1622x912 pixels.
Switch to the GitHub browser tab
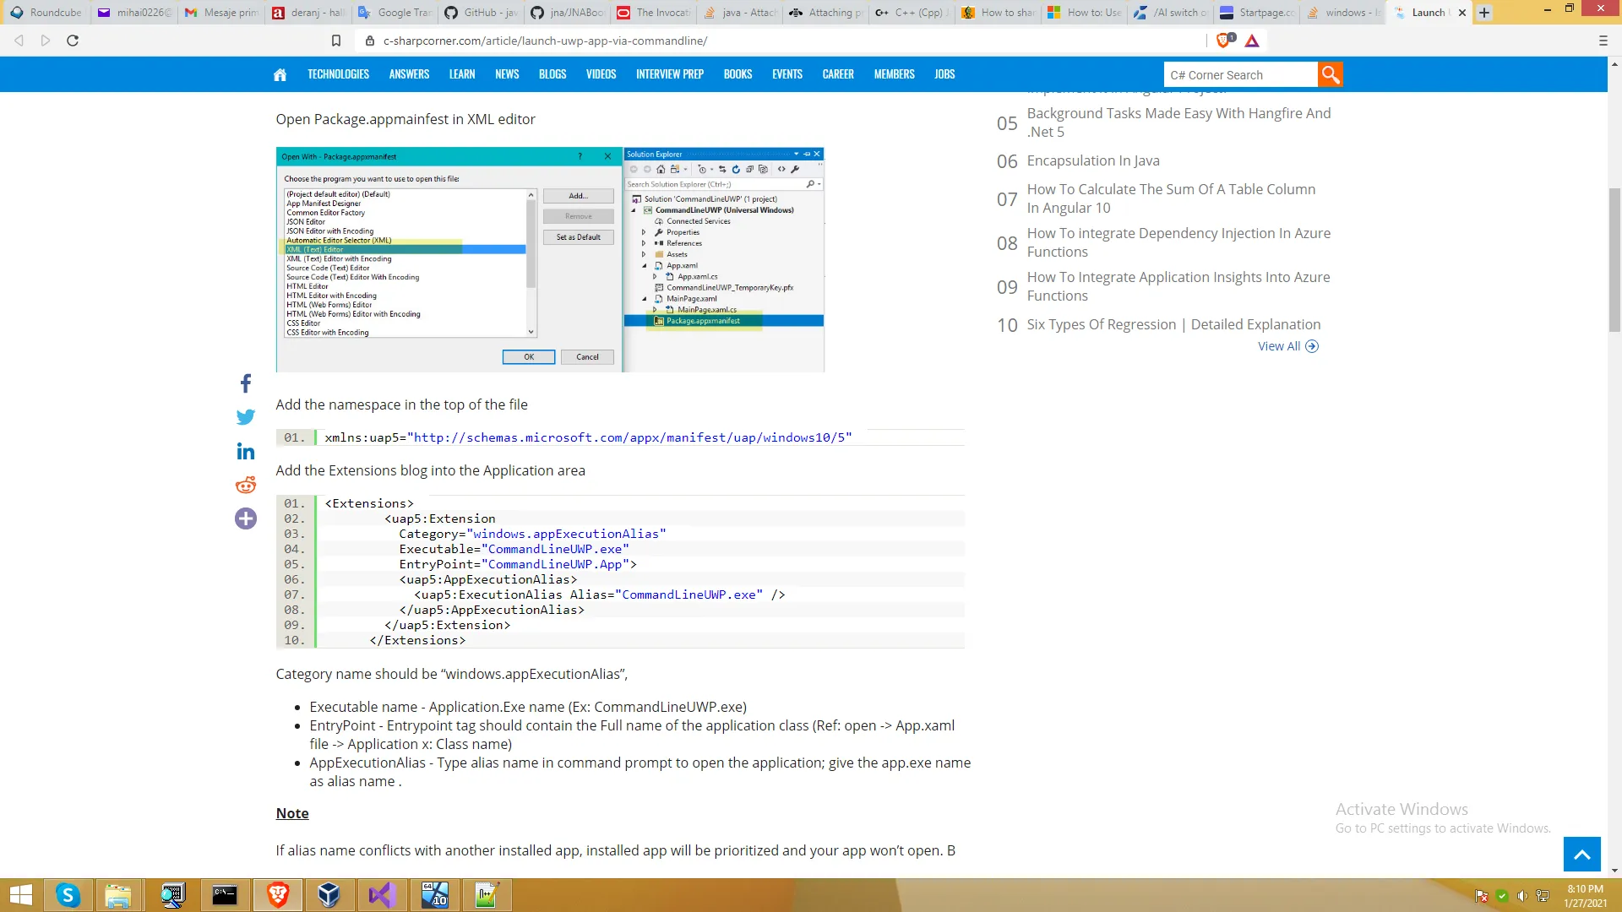click(482, 13)
